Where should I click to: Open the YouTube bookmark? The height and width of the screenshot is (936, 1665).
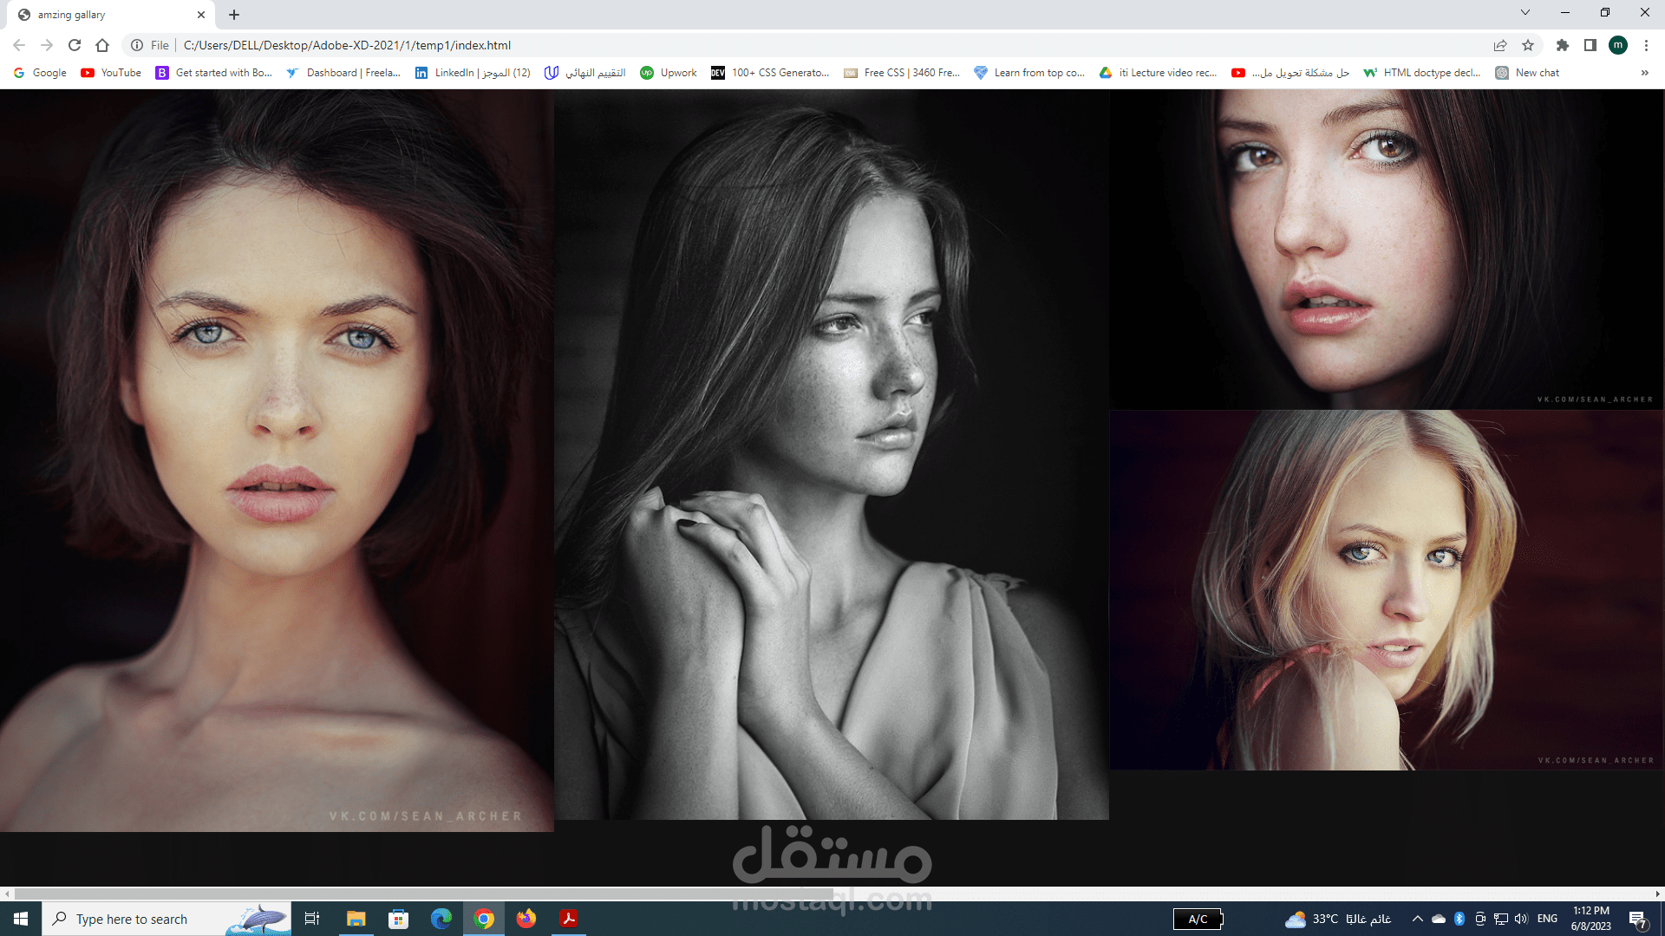(111, 73)
